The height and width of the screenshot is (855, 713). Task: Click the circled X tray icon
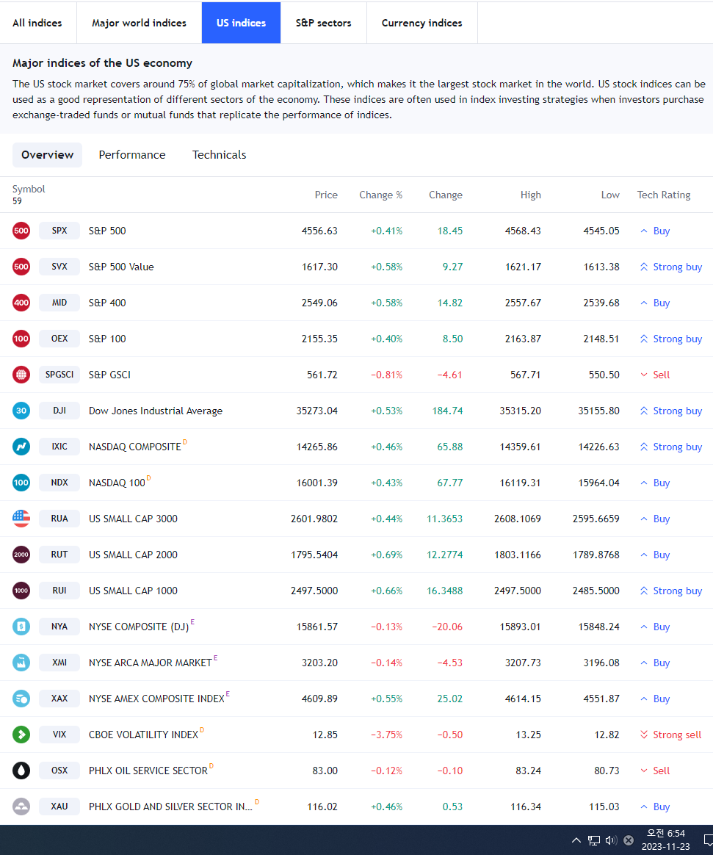click(x=629, y=840)
